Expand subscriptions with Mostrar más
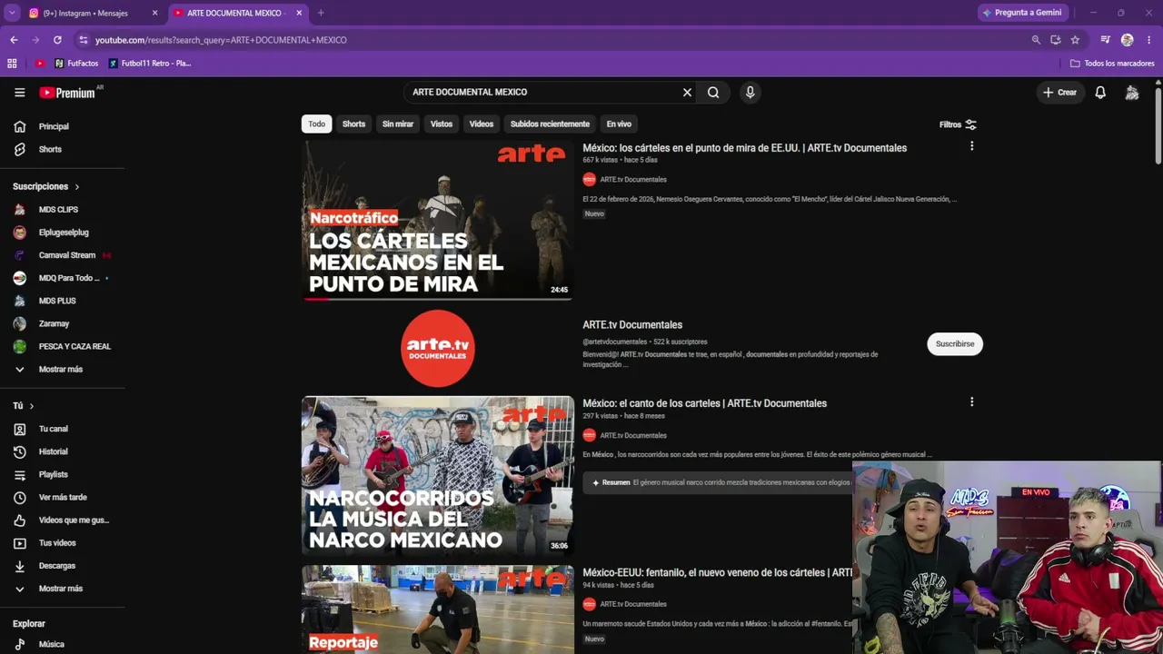 point(63,369)
